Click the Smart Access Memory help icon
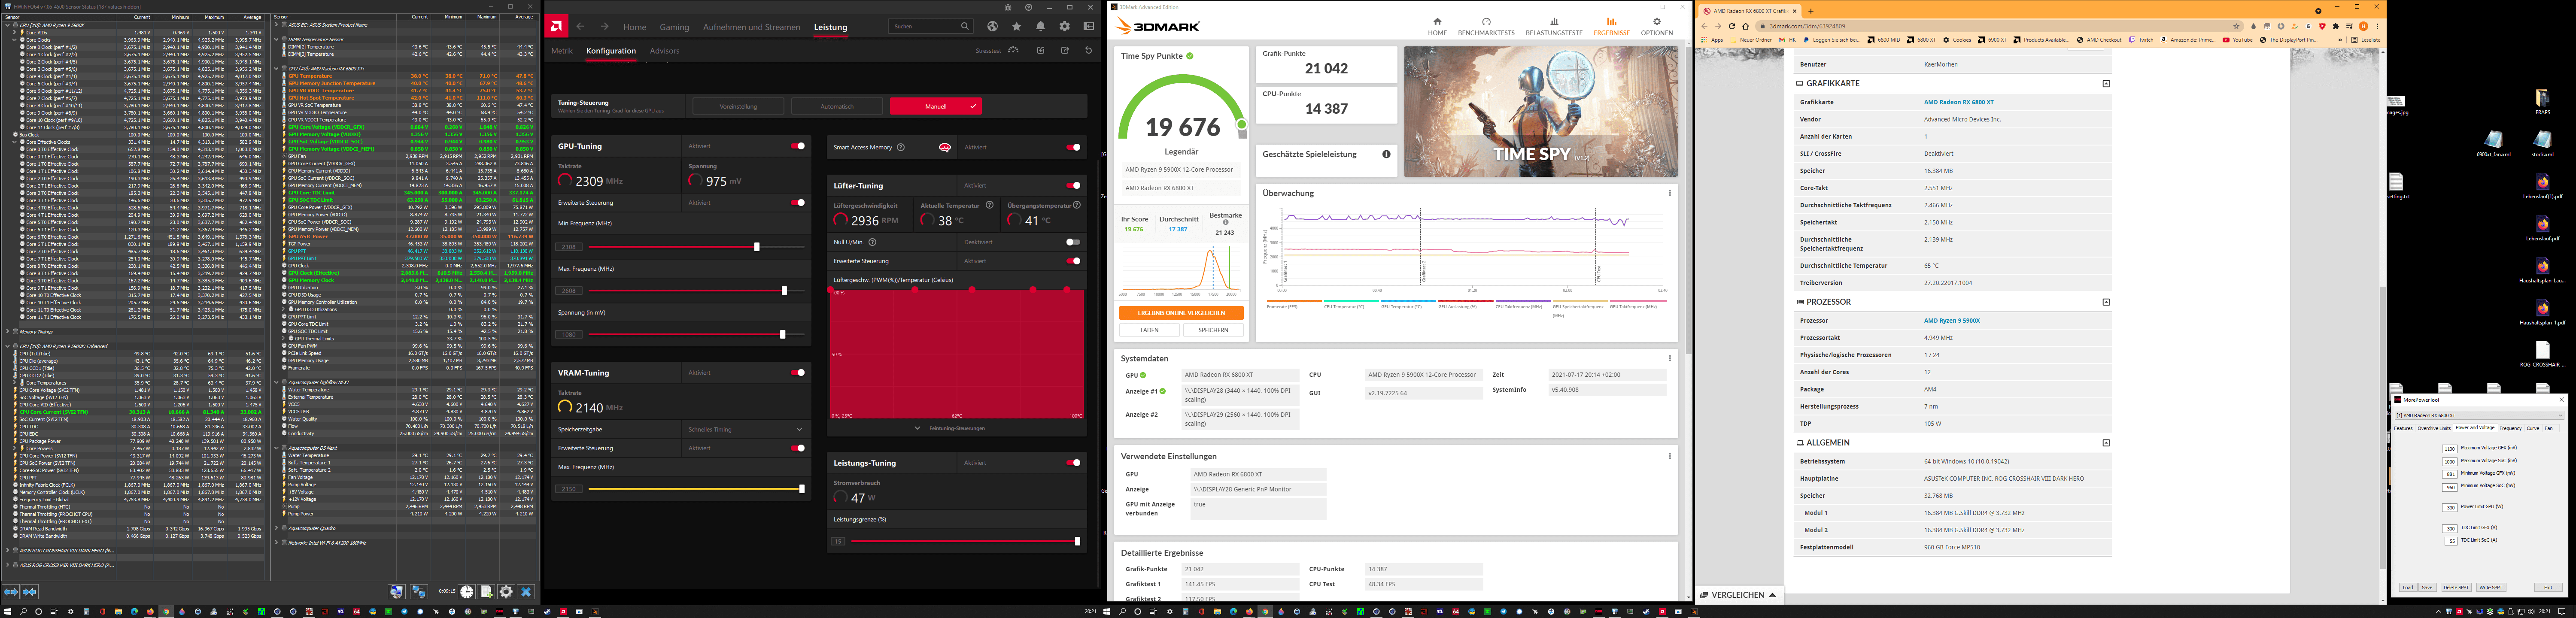 click(x=901, y=147)
